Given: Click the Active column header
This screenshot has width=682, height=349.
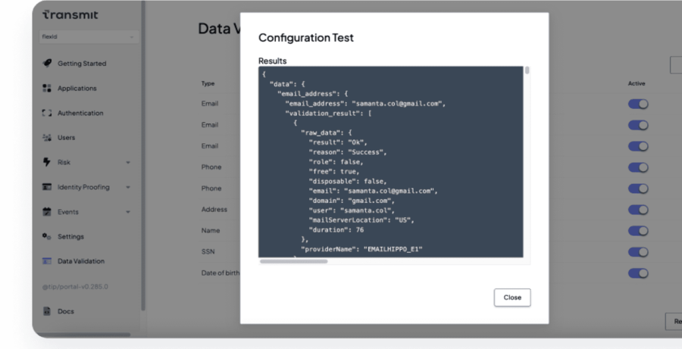Looking at the screenshot, I should coord(637,83).
